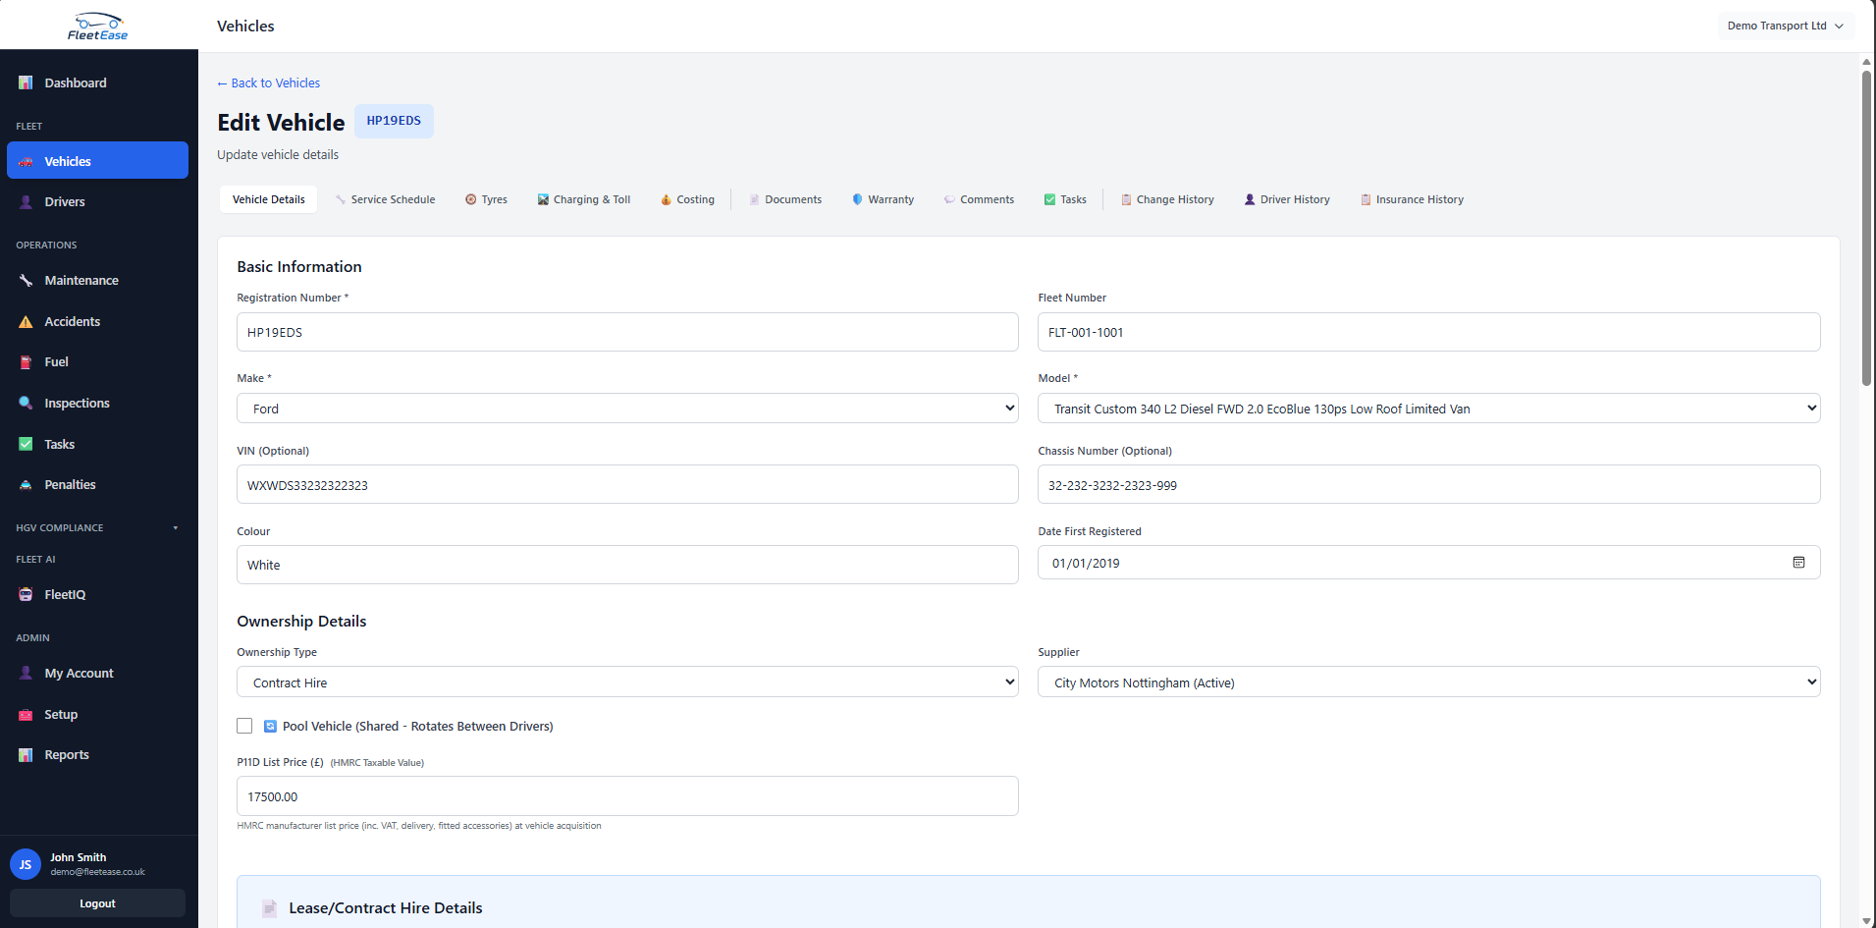
Task: Click the HP19EDS registration badge
Action: [x=394, y=121]
